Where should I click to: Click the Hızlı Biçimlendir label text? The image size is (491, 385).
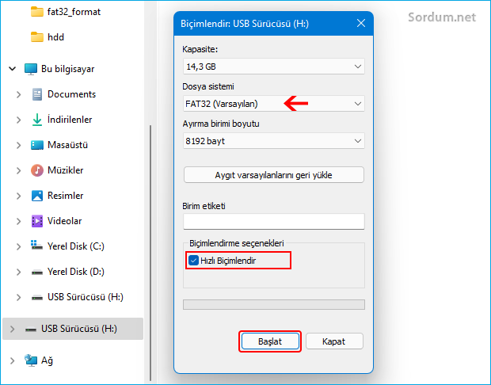(x=228, y=261)
